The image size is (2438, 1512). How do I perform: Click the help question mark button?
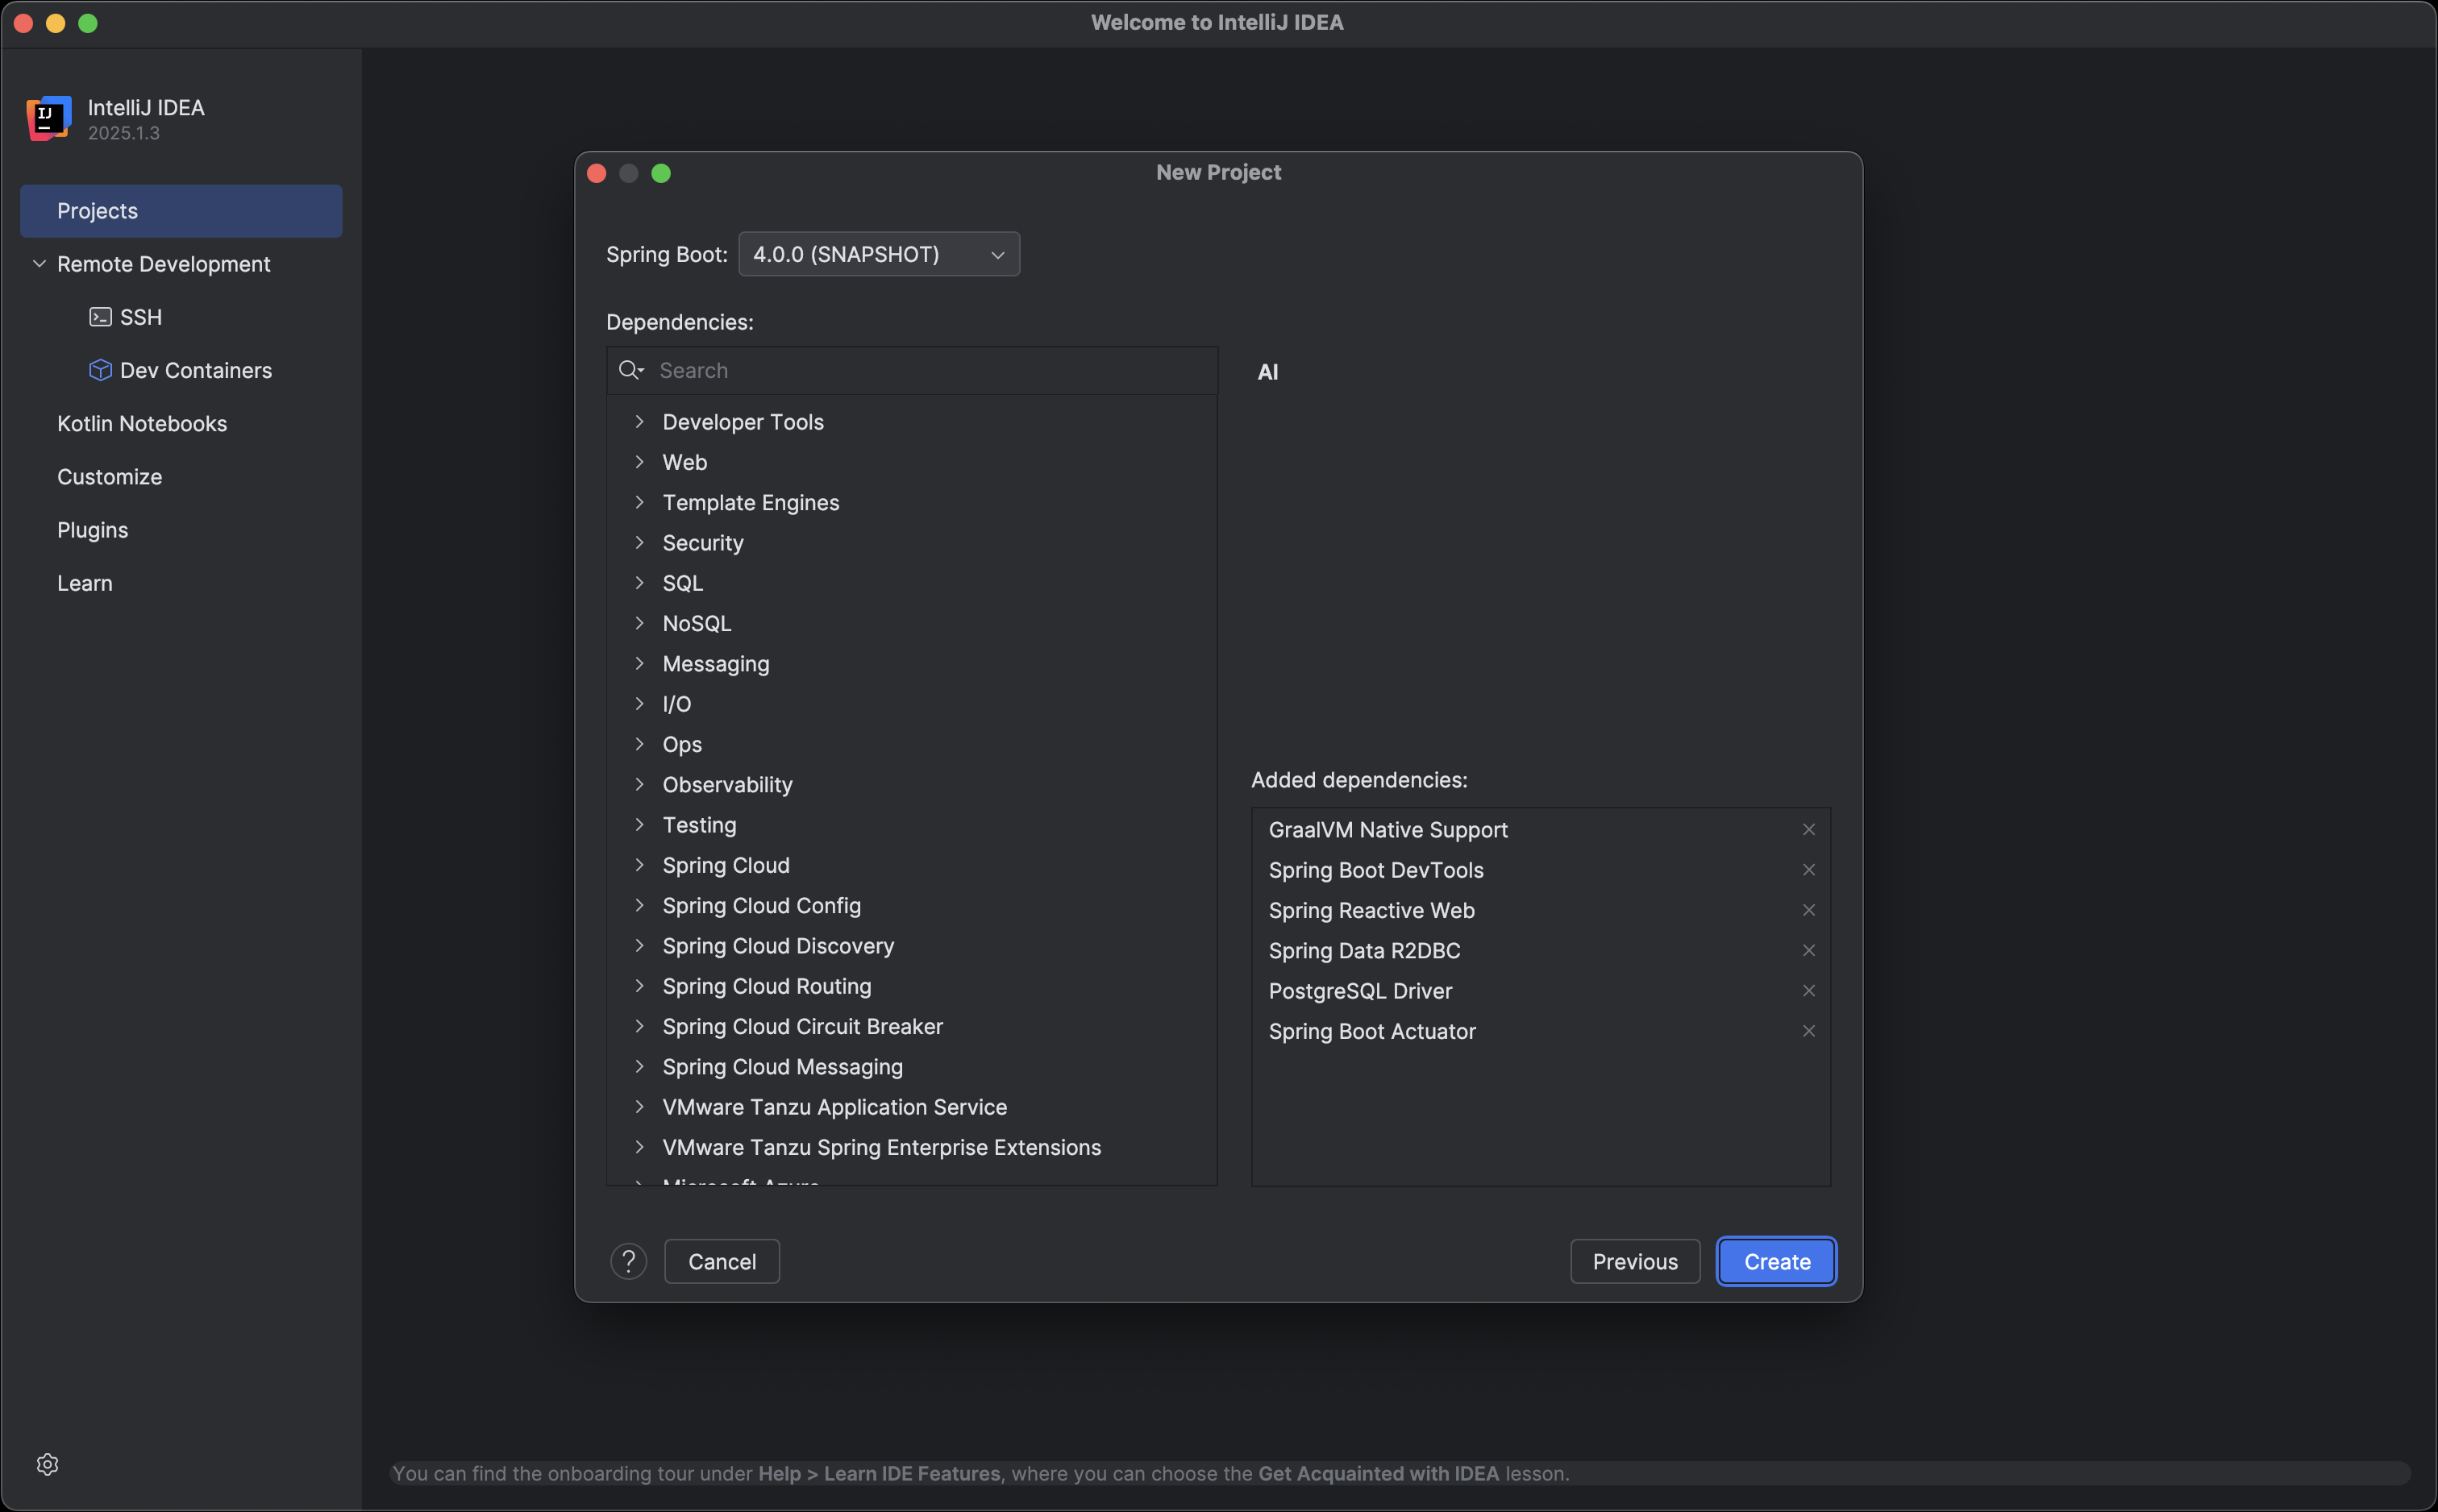tap(628, 1261)
